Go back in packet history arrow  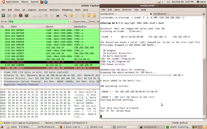(x=71, y=15)
